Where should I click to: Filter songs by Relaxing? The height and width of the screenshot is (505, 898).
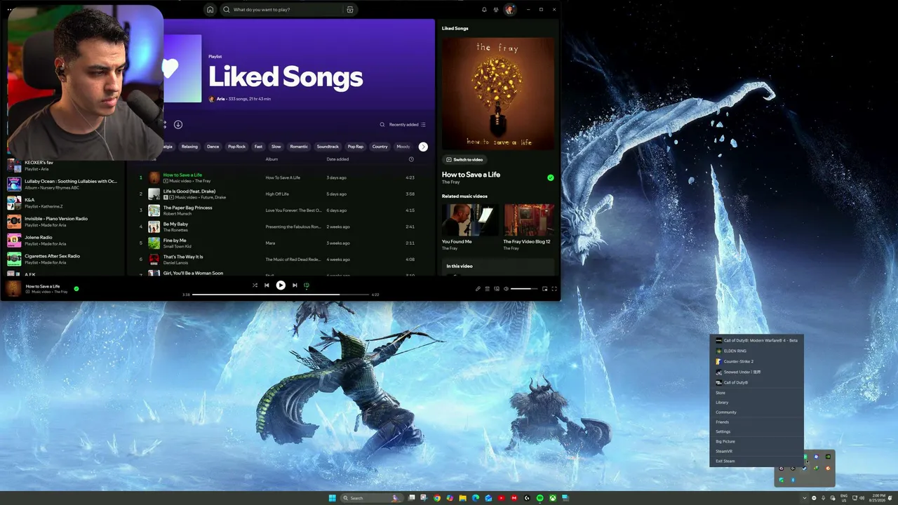[189, 147]
